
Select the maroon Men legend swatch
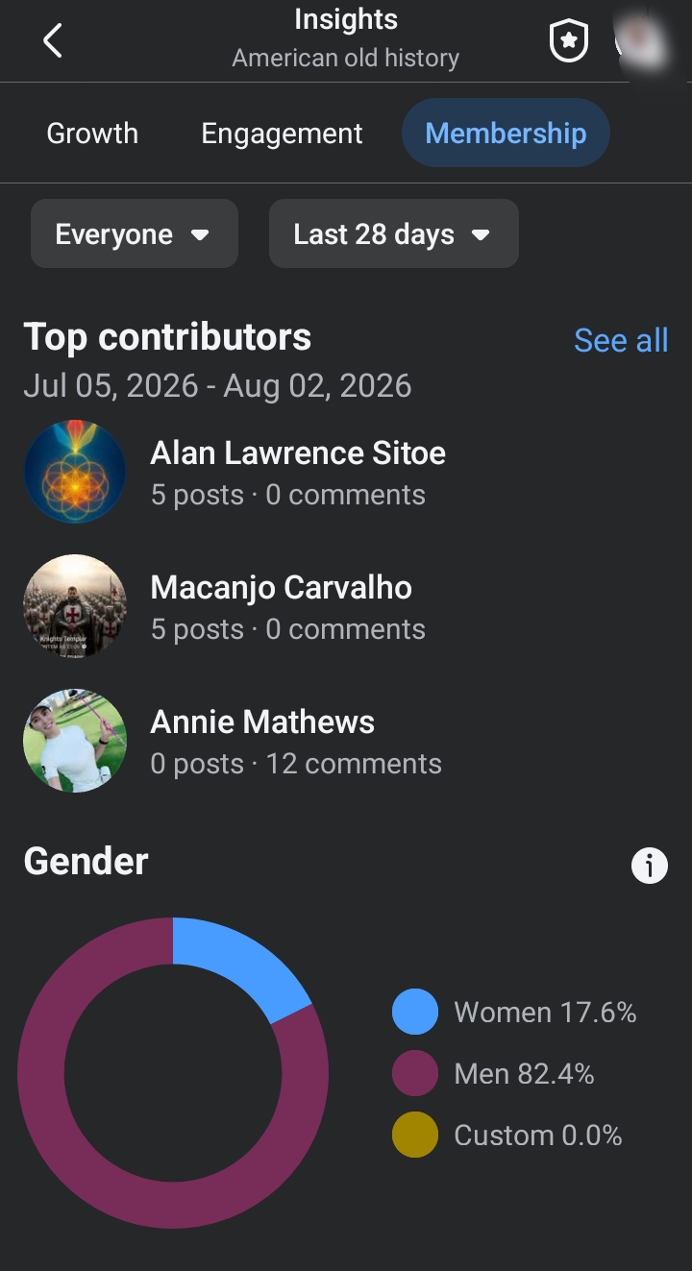click(x=415, y=1073)
